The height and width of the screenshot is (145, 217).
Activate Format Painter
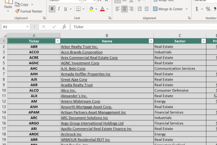[29, 11]
